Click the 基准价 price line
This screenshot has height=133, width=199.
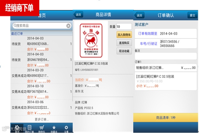point(87,86)
